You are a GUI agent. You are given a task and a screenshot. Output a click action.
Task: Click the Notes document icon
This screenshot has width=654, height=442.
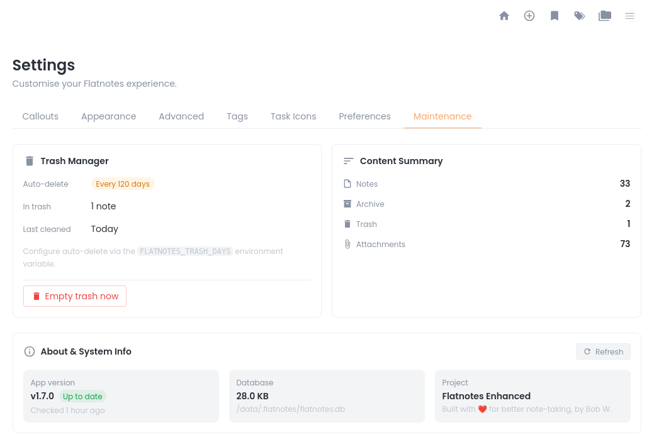[347, 184]
